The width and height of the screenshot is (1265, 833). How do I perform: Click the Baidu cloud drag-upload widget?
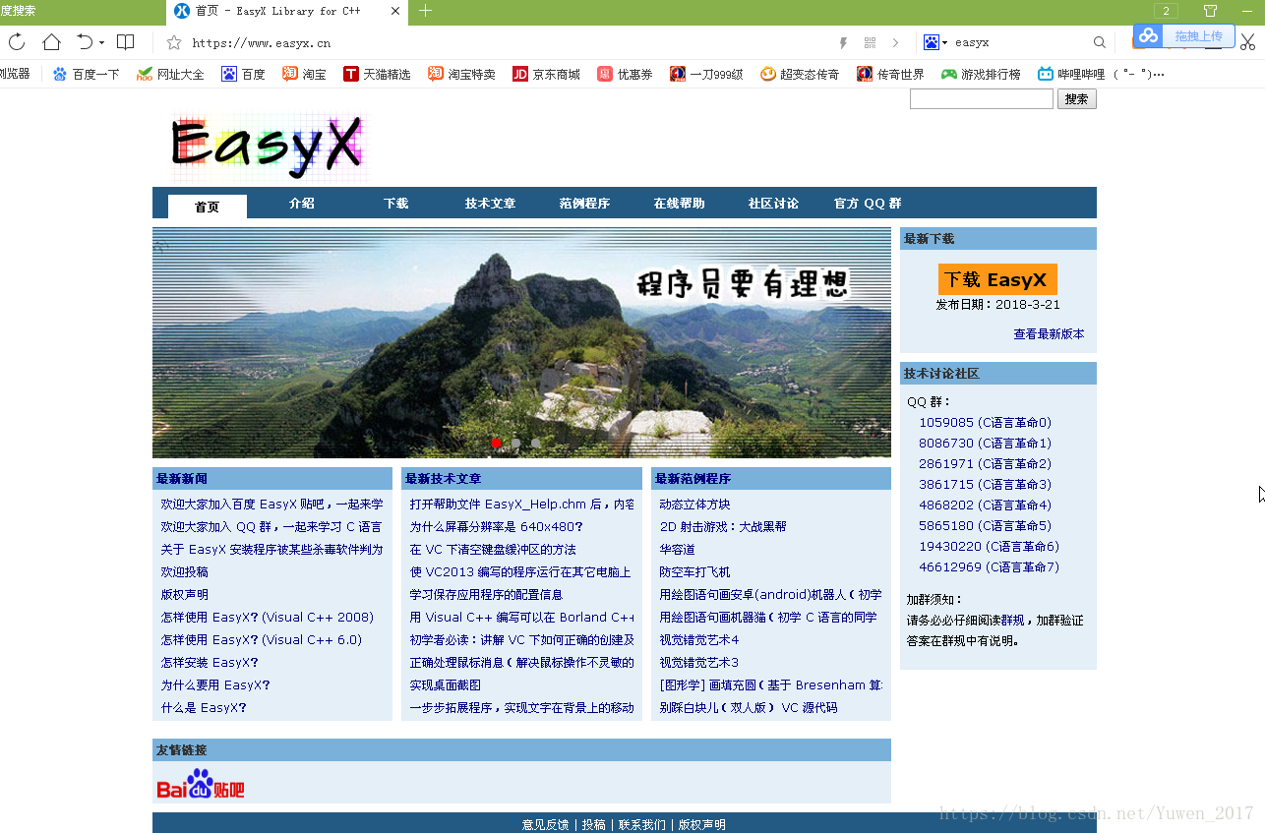click(x=1183, y=35)
